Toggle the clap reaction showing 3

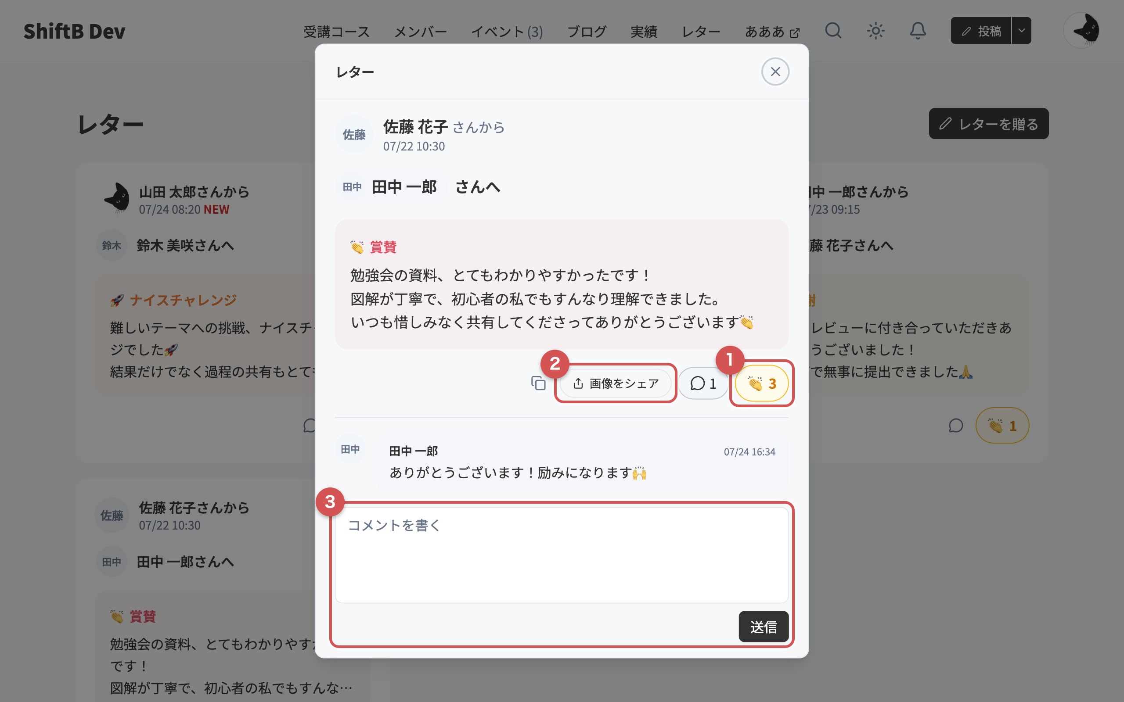[x=762, y=383]
